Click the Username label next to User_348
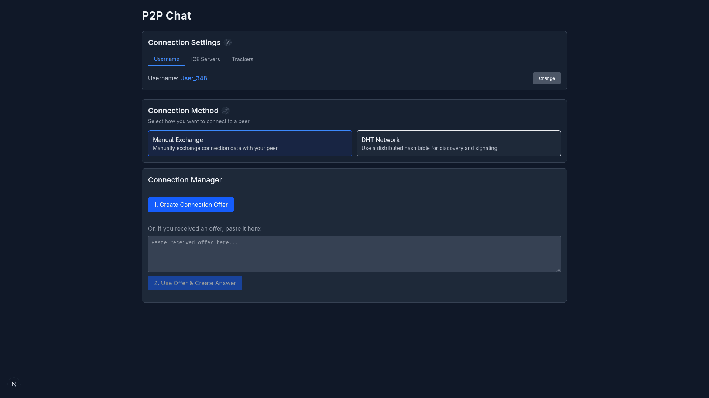This screenshot has height=398, width=709. click(x=163, y=78)
